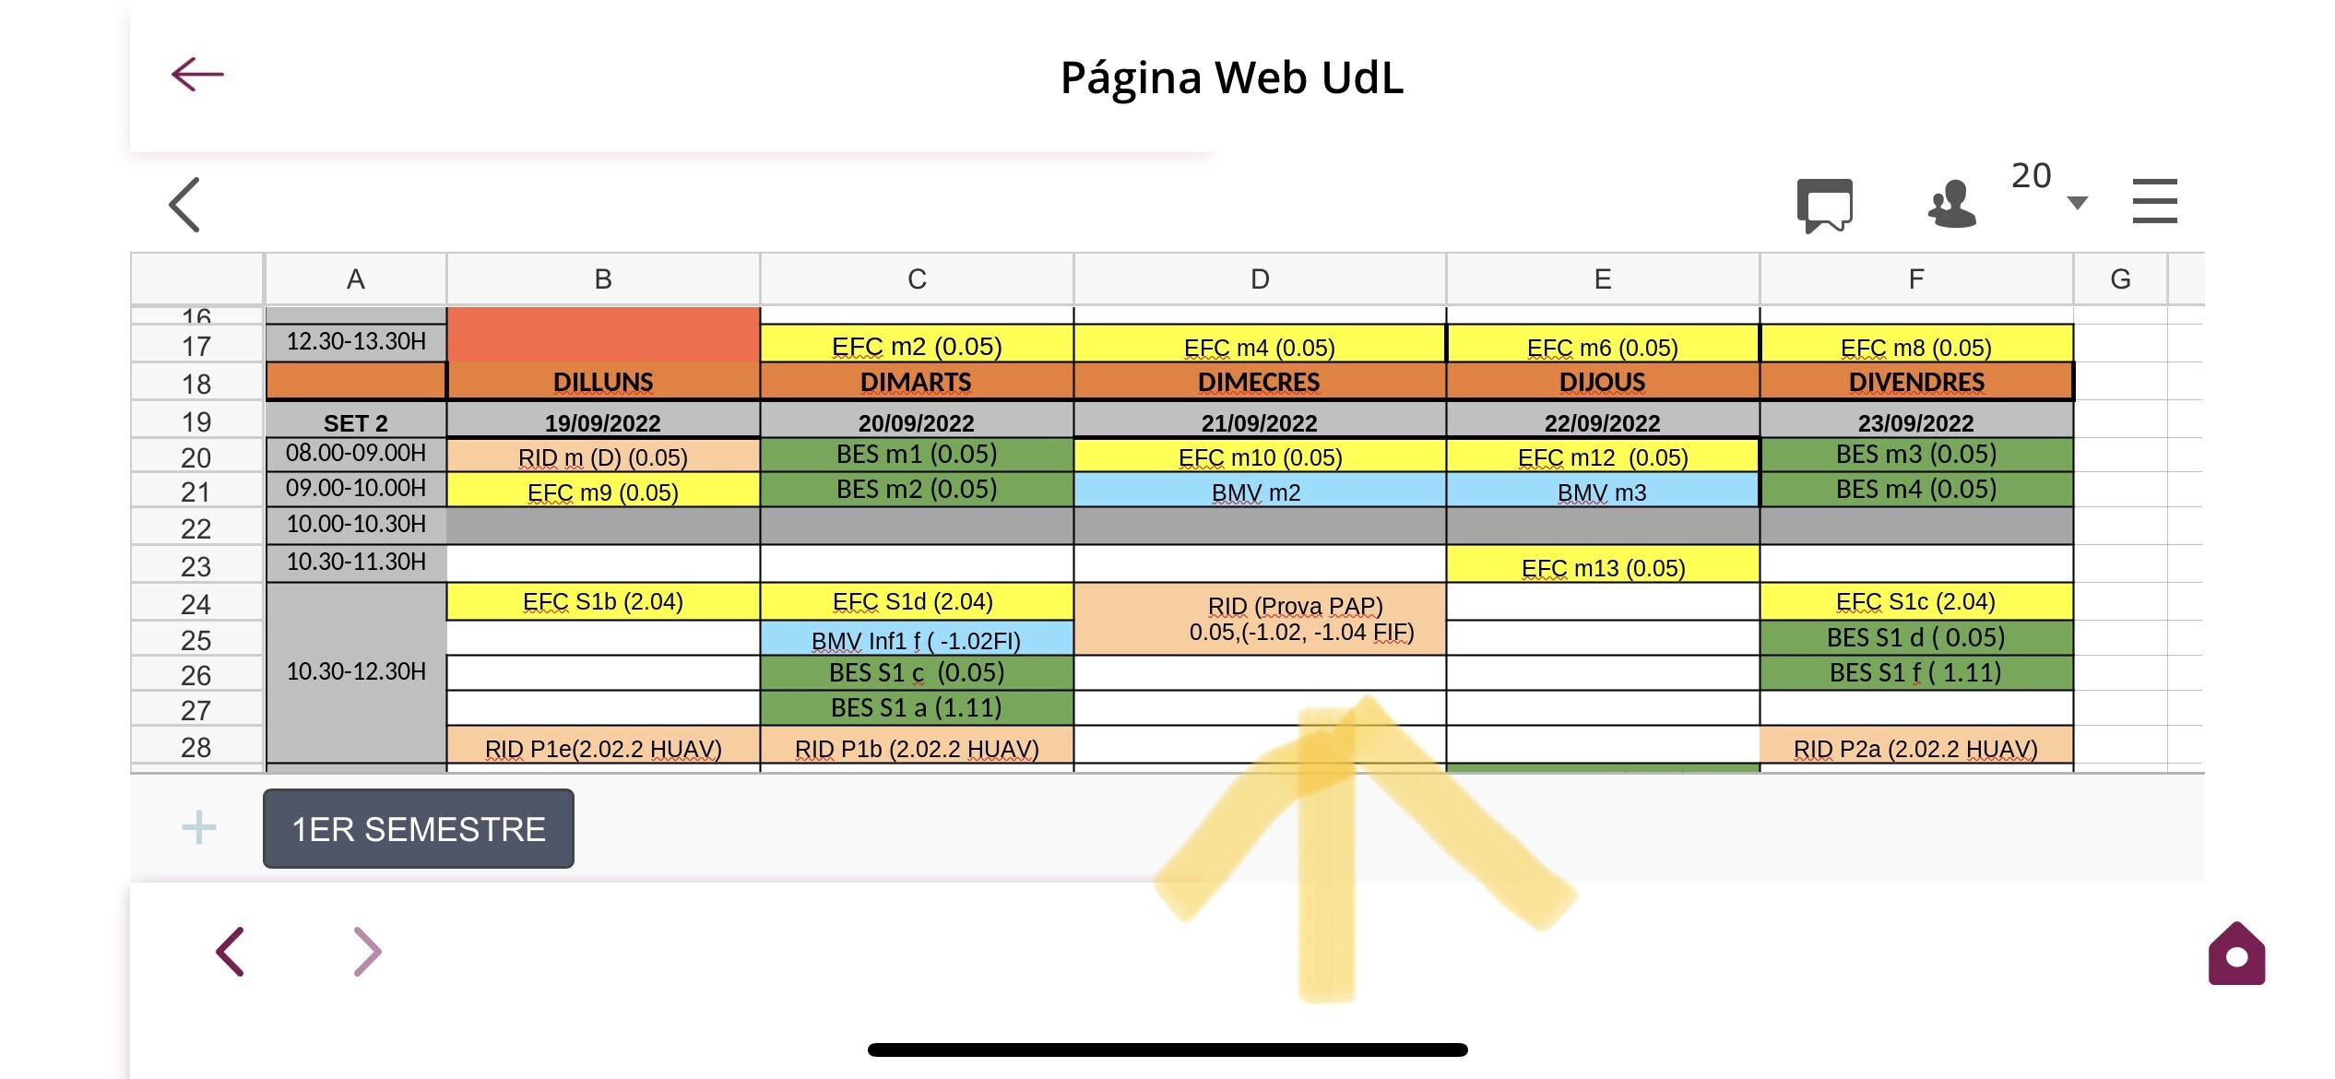
Task: Add a new sheet with plus icon
Action: tap(199, 827)
